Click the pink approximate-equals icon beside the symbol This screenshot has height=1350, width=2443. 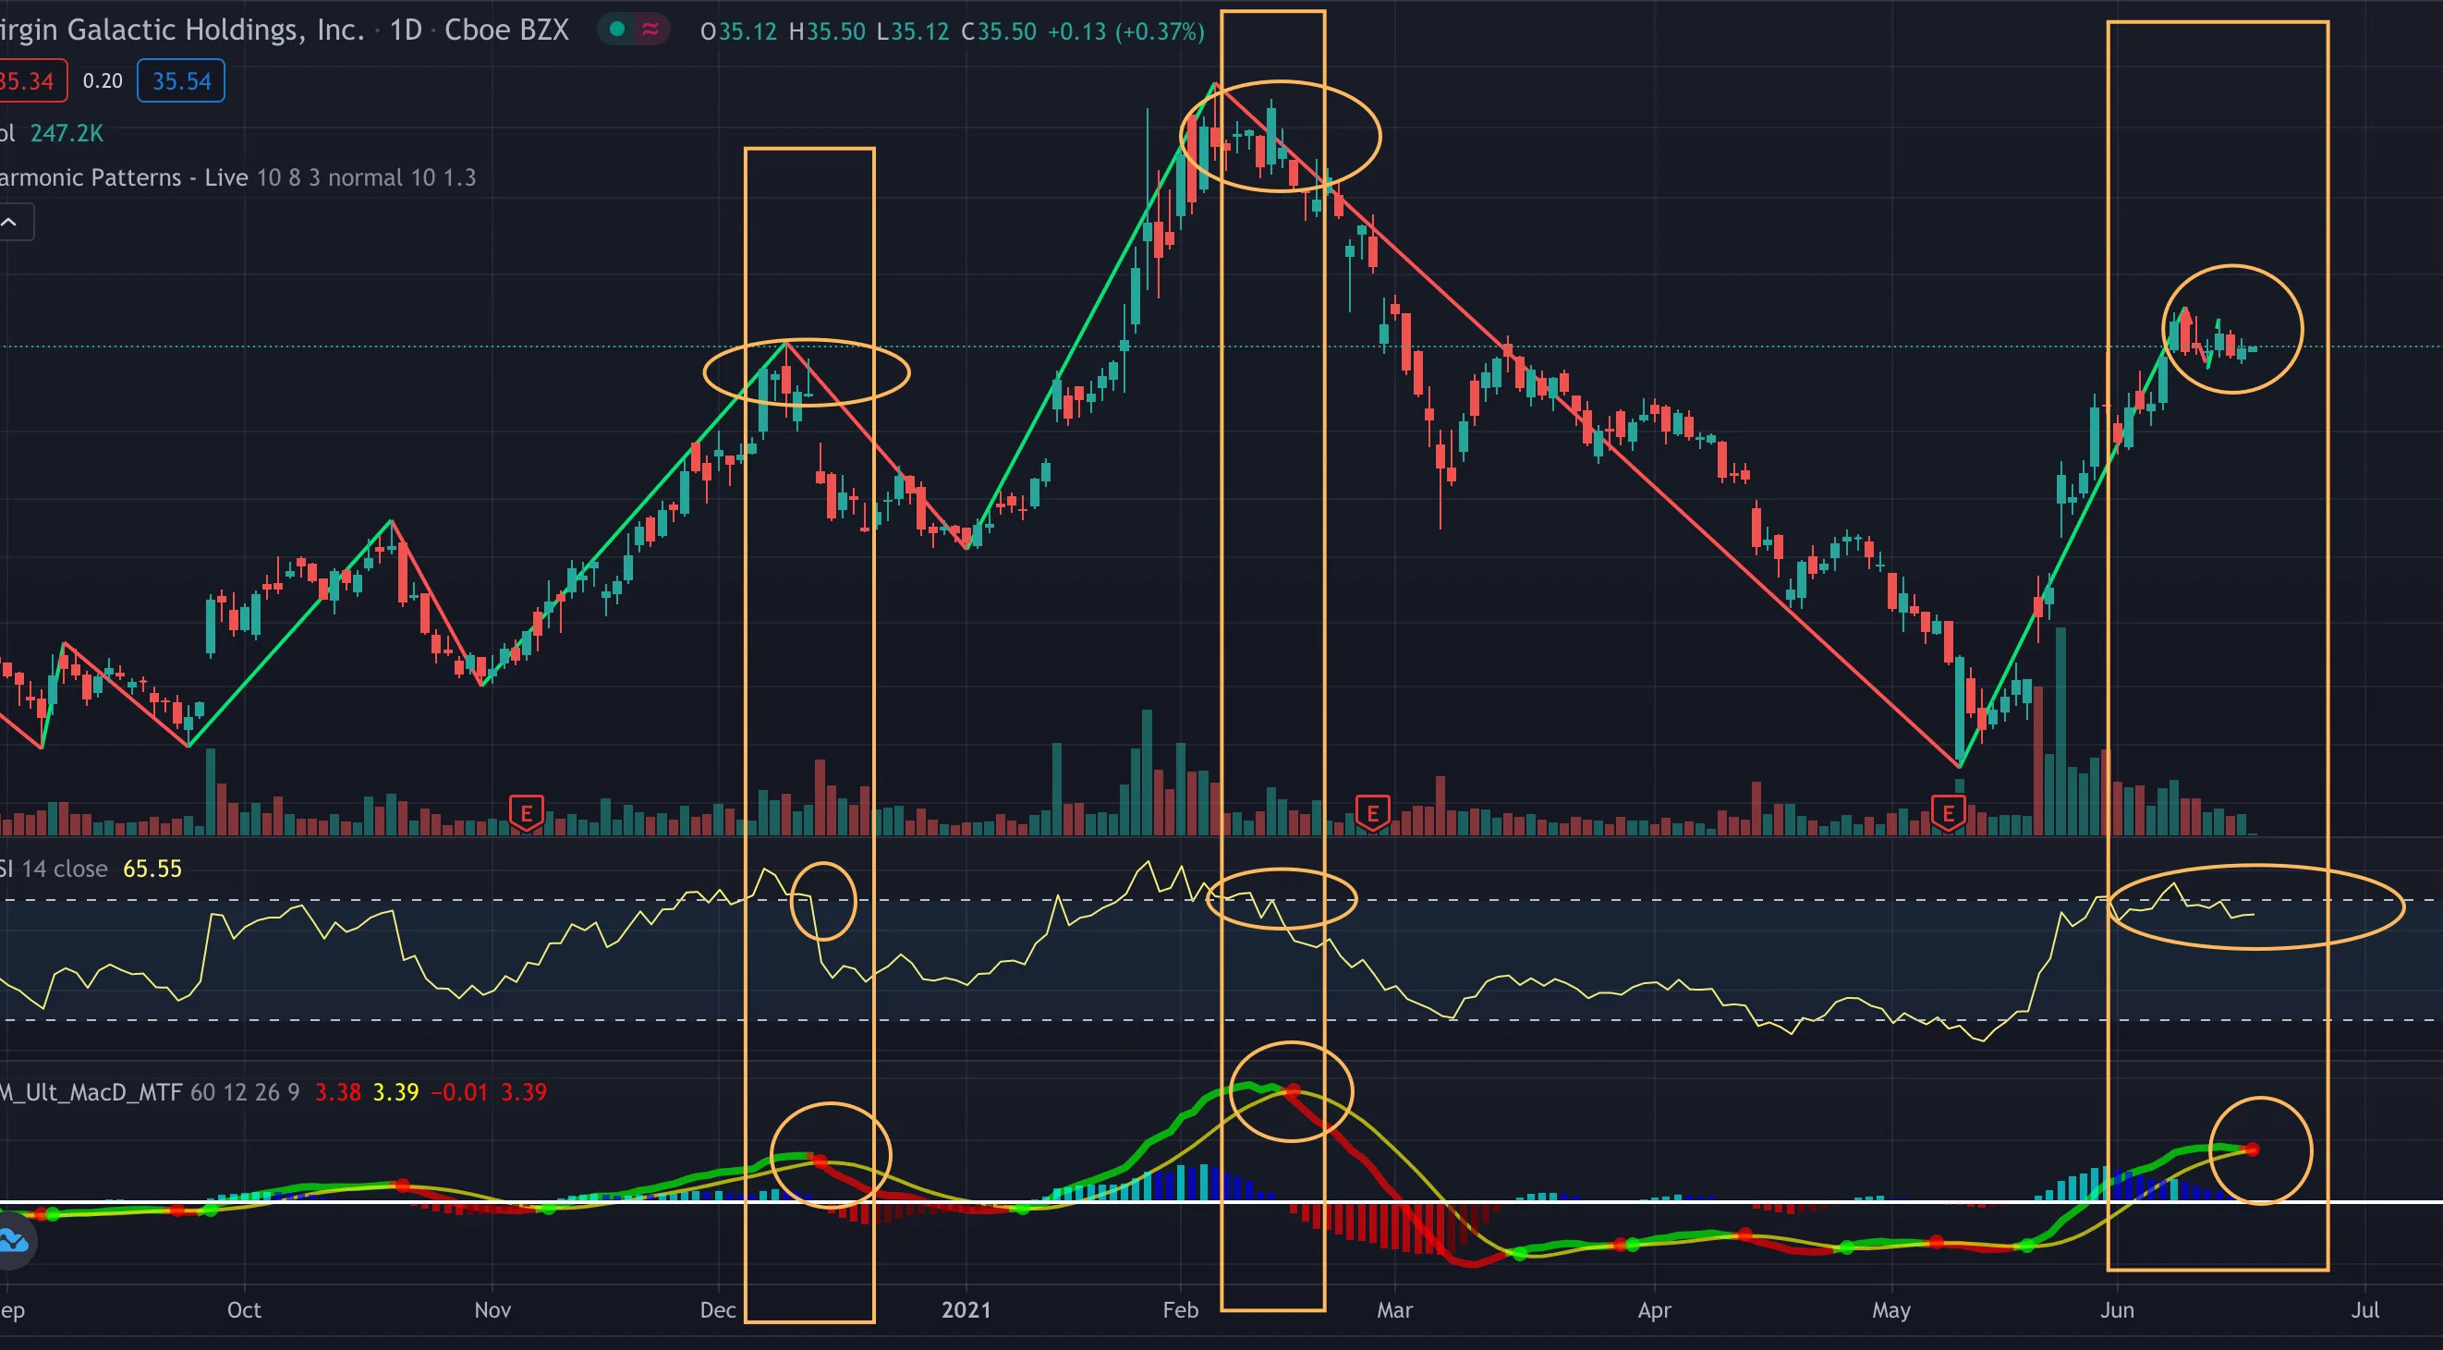pos(650,30)
